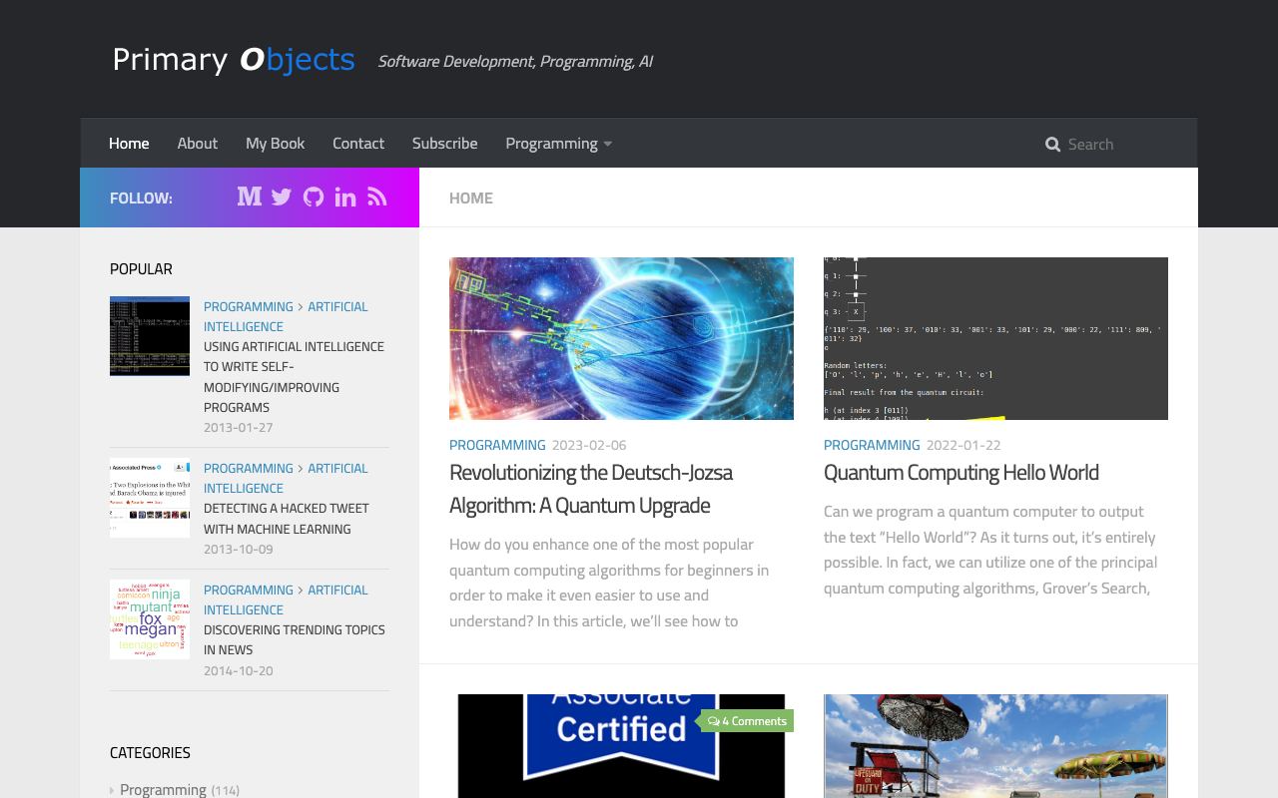Open the RSS feed icon

377,198
